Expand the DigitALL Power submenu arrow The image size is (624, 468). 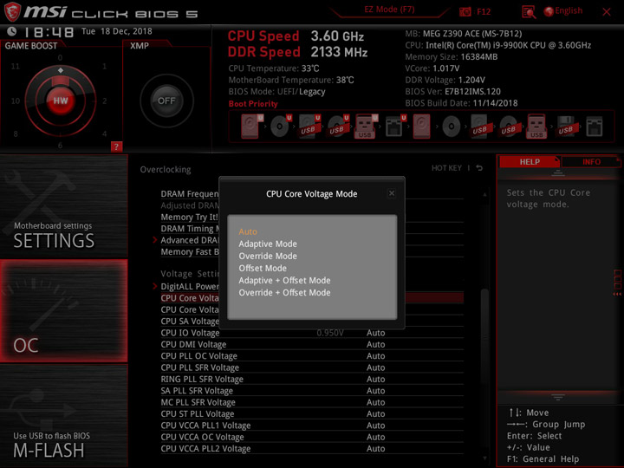coord(155,286)
